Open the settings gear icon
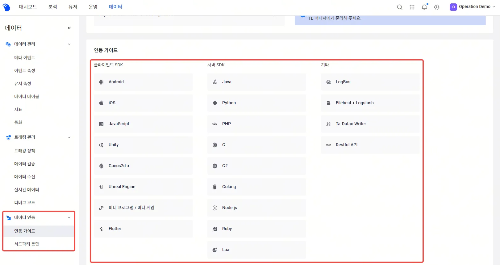500x265 pixels. (x=437, y=7)
